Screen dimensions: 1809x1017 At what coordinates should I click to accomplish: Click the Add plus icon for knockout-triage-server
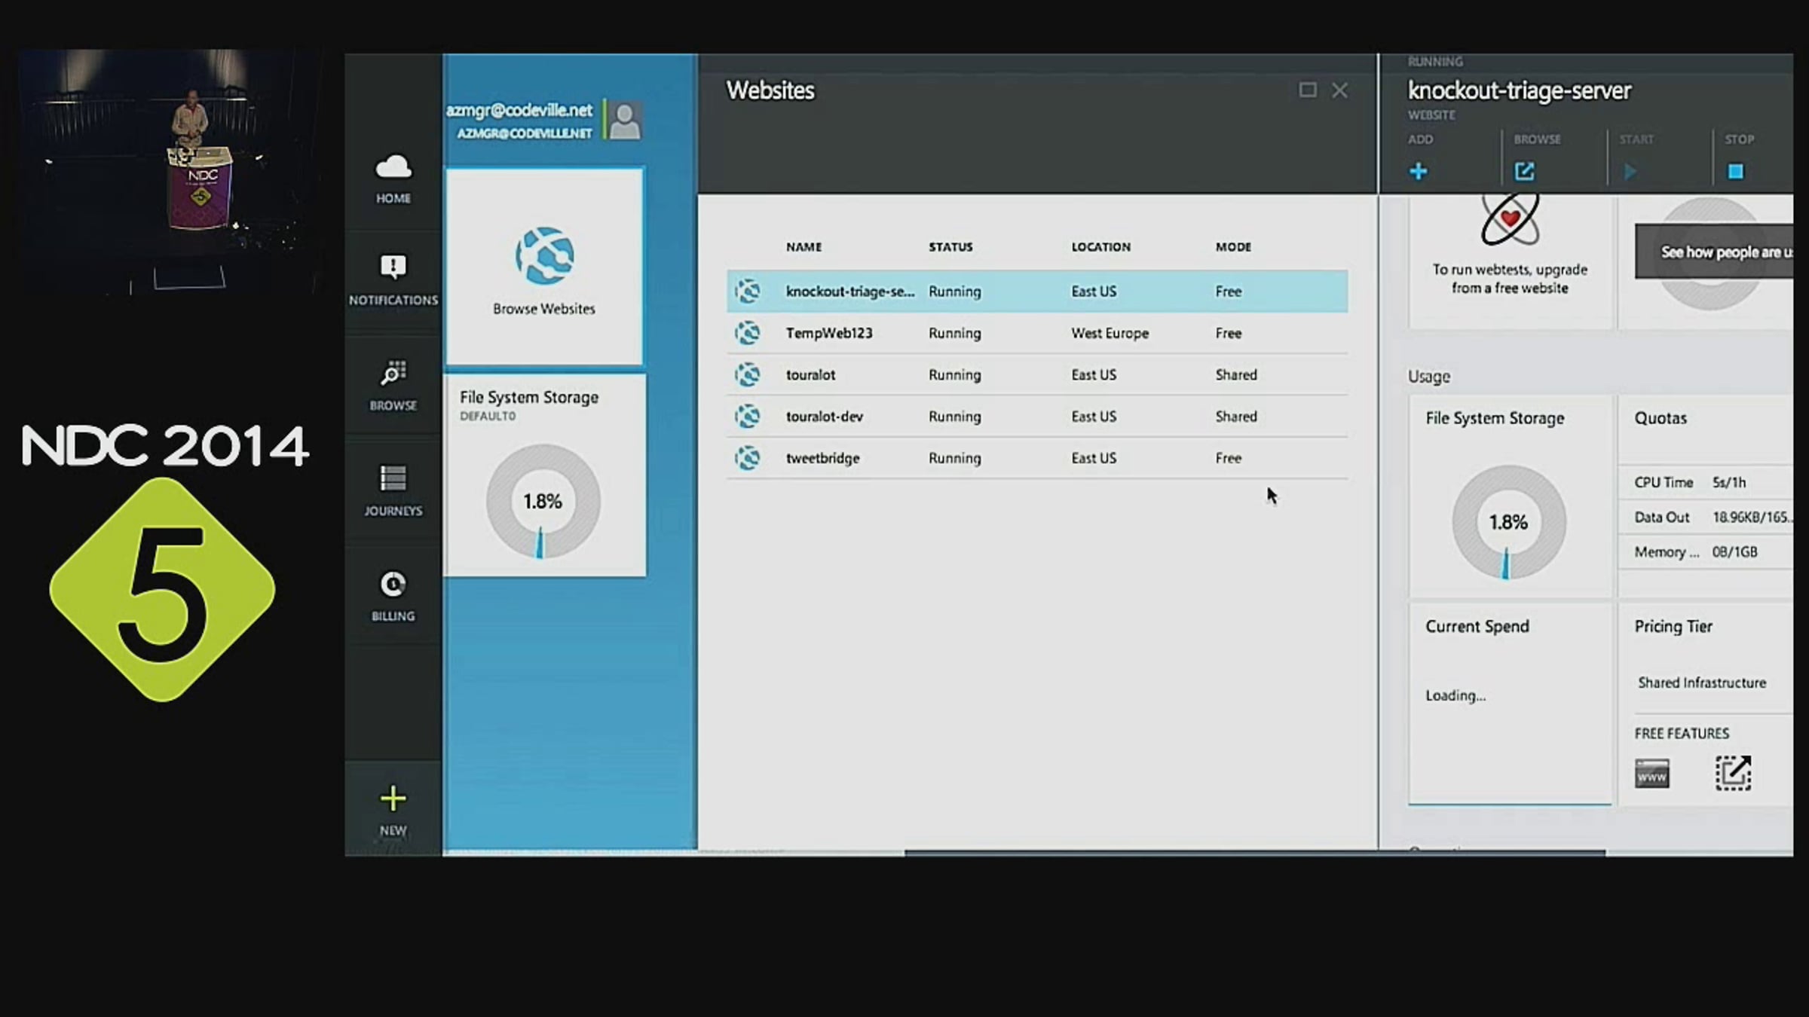[1419, 172]
